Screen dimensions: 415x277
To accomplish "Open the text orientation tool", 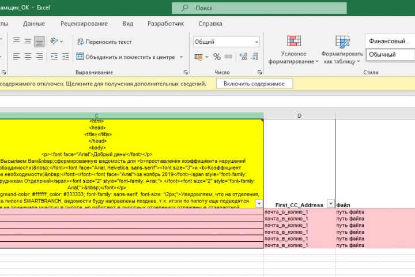I will pyautogui.click(x=56, y=42).
